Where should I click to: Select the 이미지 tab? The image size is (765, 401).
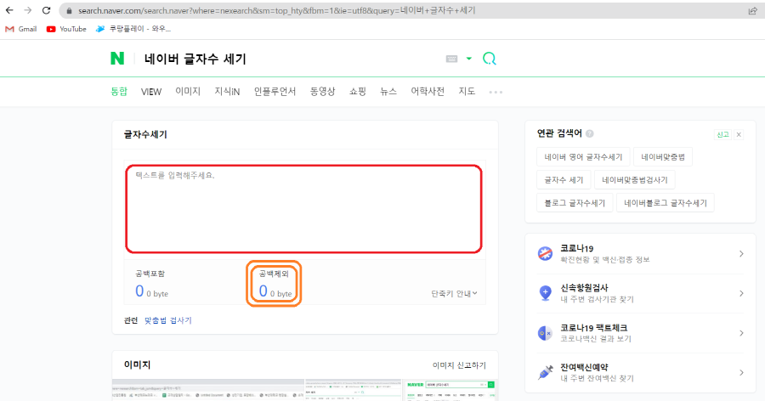(x=188, y=91)
